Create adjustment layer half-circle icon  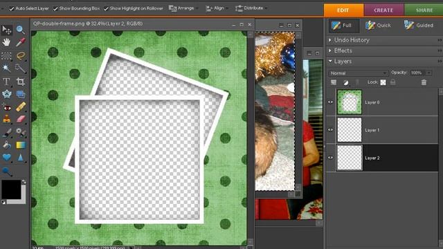[x=345, y=82]
